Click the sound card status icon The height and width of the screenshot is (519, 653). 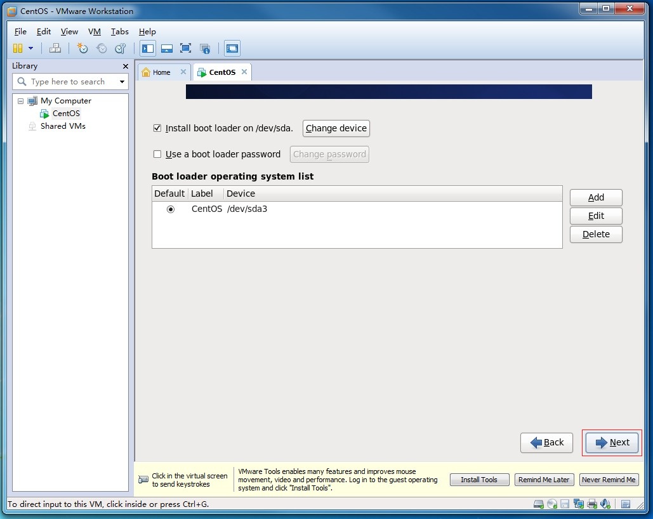[x=605, y=504]
